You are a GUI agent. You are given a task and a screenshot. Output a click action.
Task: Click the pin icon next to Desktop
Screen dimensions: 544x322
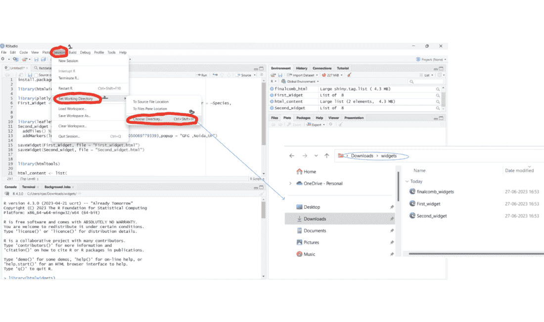click(x=392, y=207)
